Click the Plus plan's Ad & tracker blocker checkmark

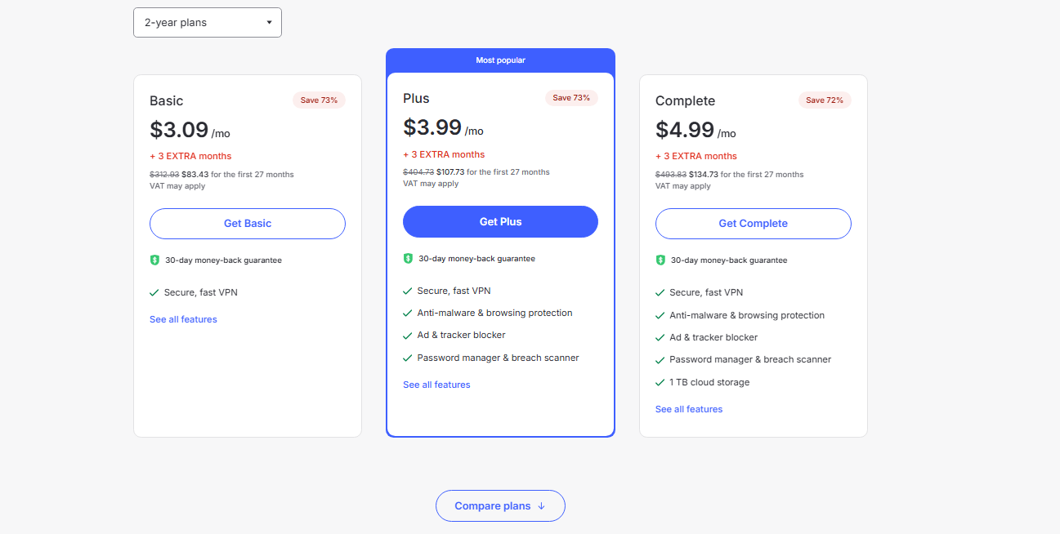pos(407,336)
